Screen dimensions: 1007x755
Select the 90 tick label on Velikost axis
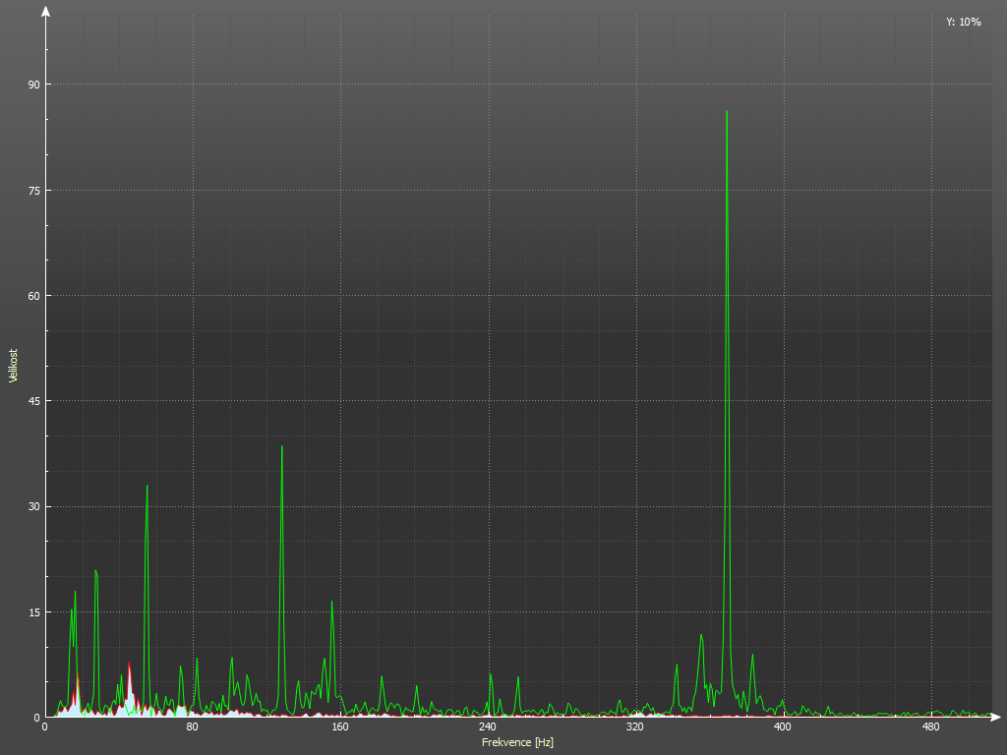(33, 85)
